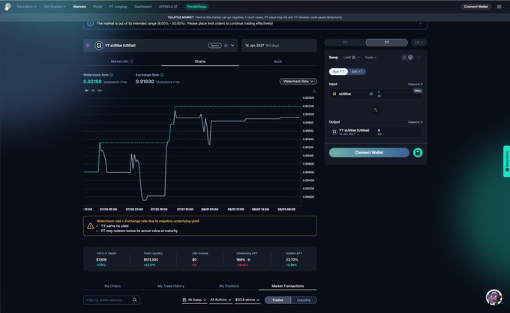The image size is (510, 313).
Task: Click the info icon in the market range notice
Action: 90,23
